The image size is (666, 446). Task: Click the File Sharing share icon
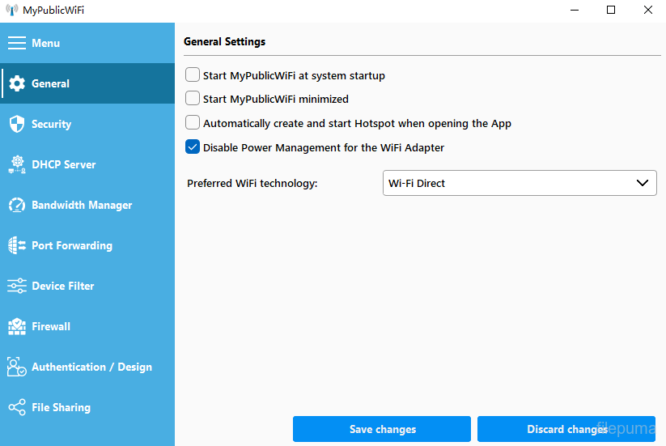[x=17, y=407]
